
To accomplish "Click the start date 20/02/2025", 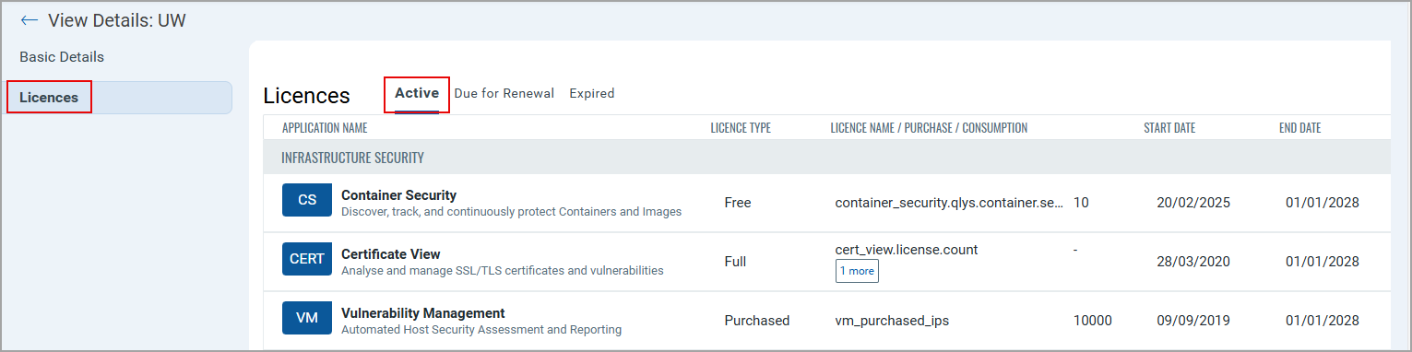I will (1193, 203).
